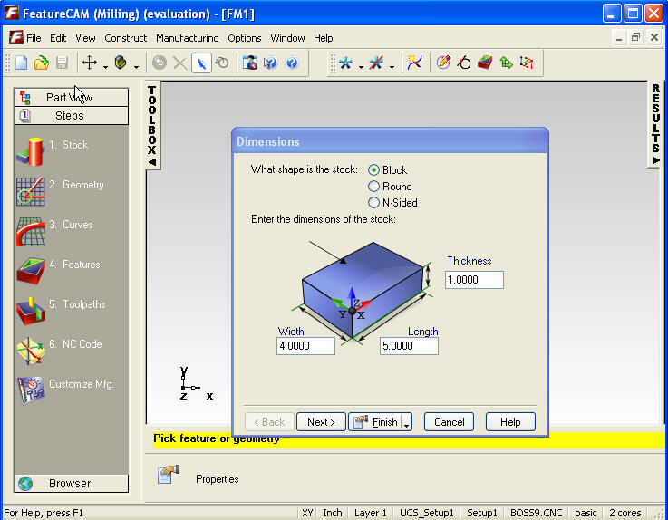Click the Select arrow tool icon
The height and width of the screenshot is (520, 668).
201,63
